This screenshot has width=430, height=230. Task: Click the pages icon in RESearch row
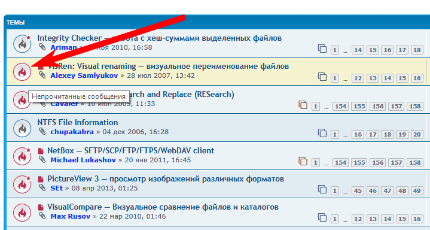(303, 105)
